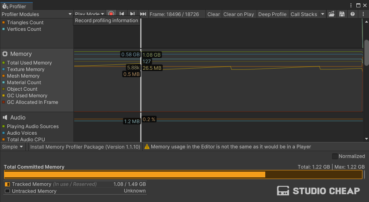
Task: Toggle Clear on Play option
Action: (239, 14)
